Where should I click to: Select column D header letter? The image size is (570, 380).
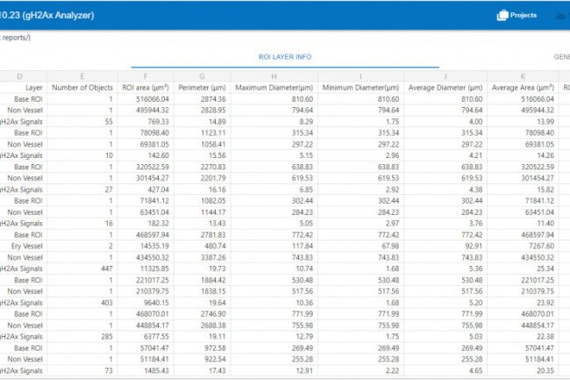click(20, 77)
